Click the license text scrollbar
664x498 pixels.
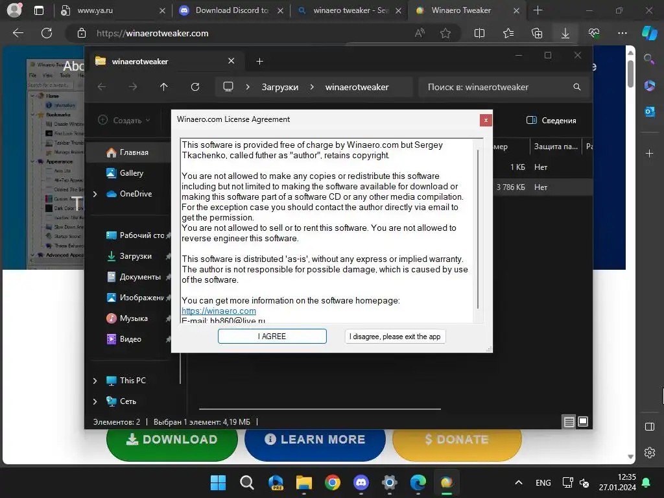478,230
